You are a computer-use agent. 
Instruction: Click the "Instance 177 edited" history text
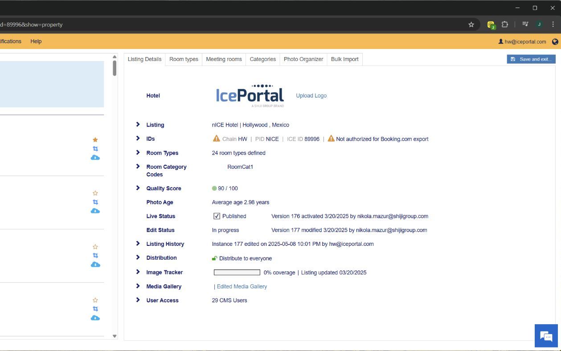(239, 244)
